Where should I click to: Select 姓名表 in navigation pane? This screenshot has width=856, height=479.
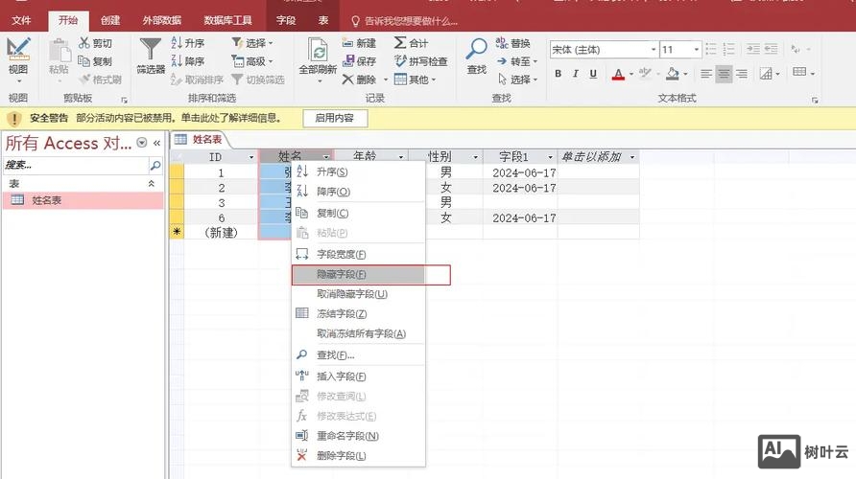83,200
